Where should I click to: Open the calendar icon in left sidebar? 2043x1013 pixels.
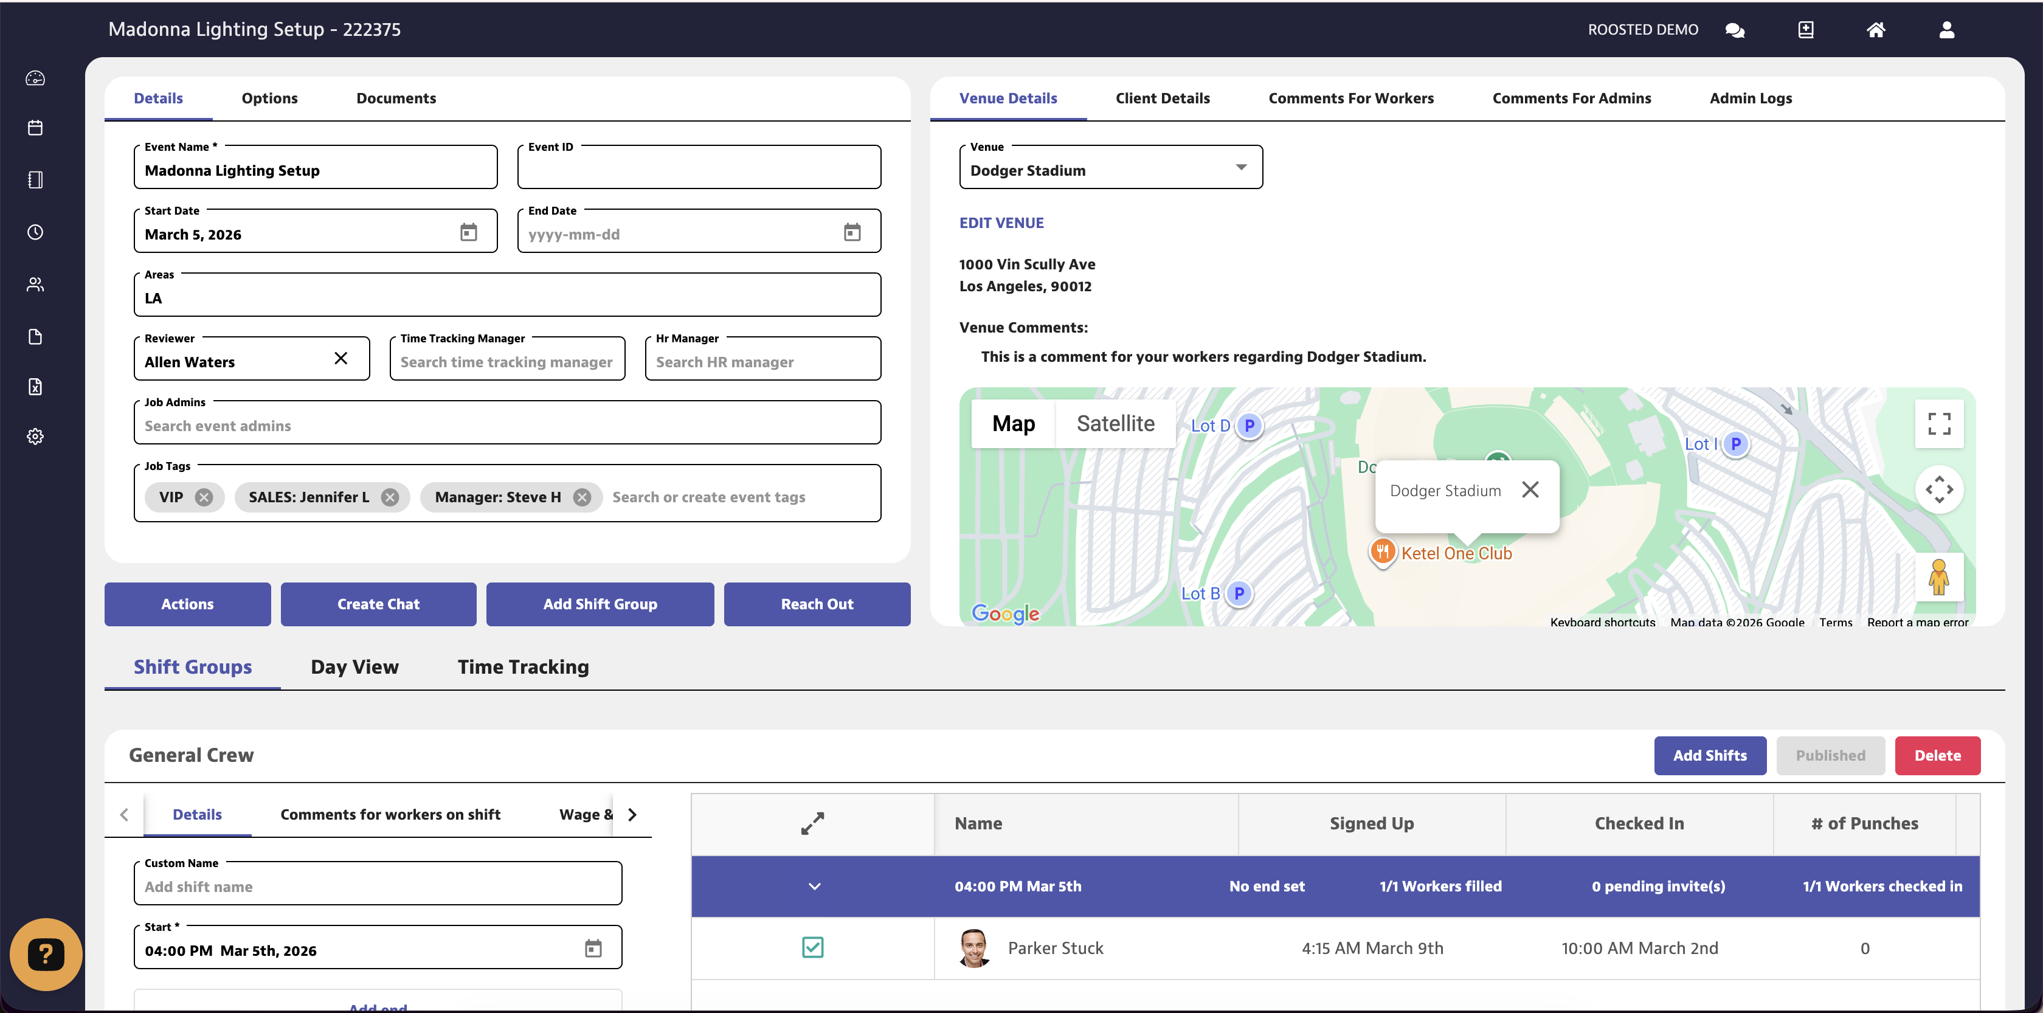tap(35, 128)
